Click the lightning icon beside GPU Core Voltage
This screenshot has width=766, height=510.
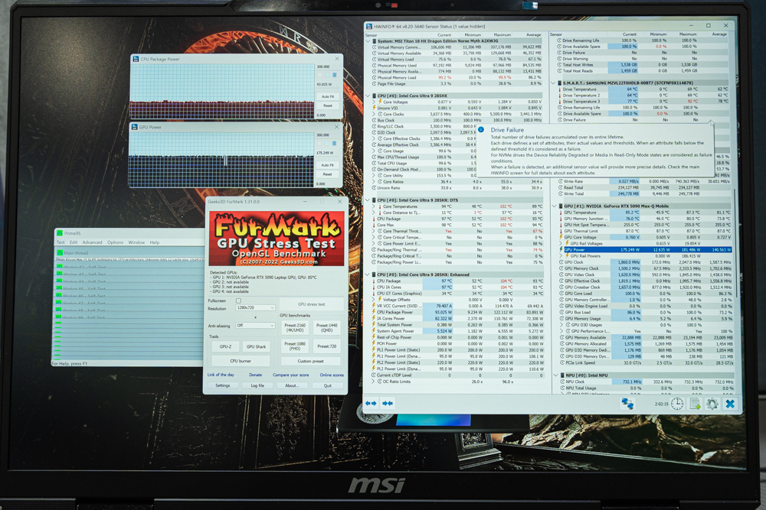click(561, 237)
